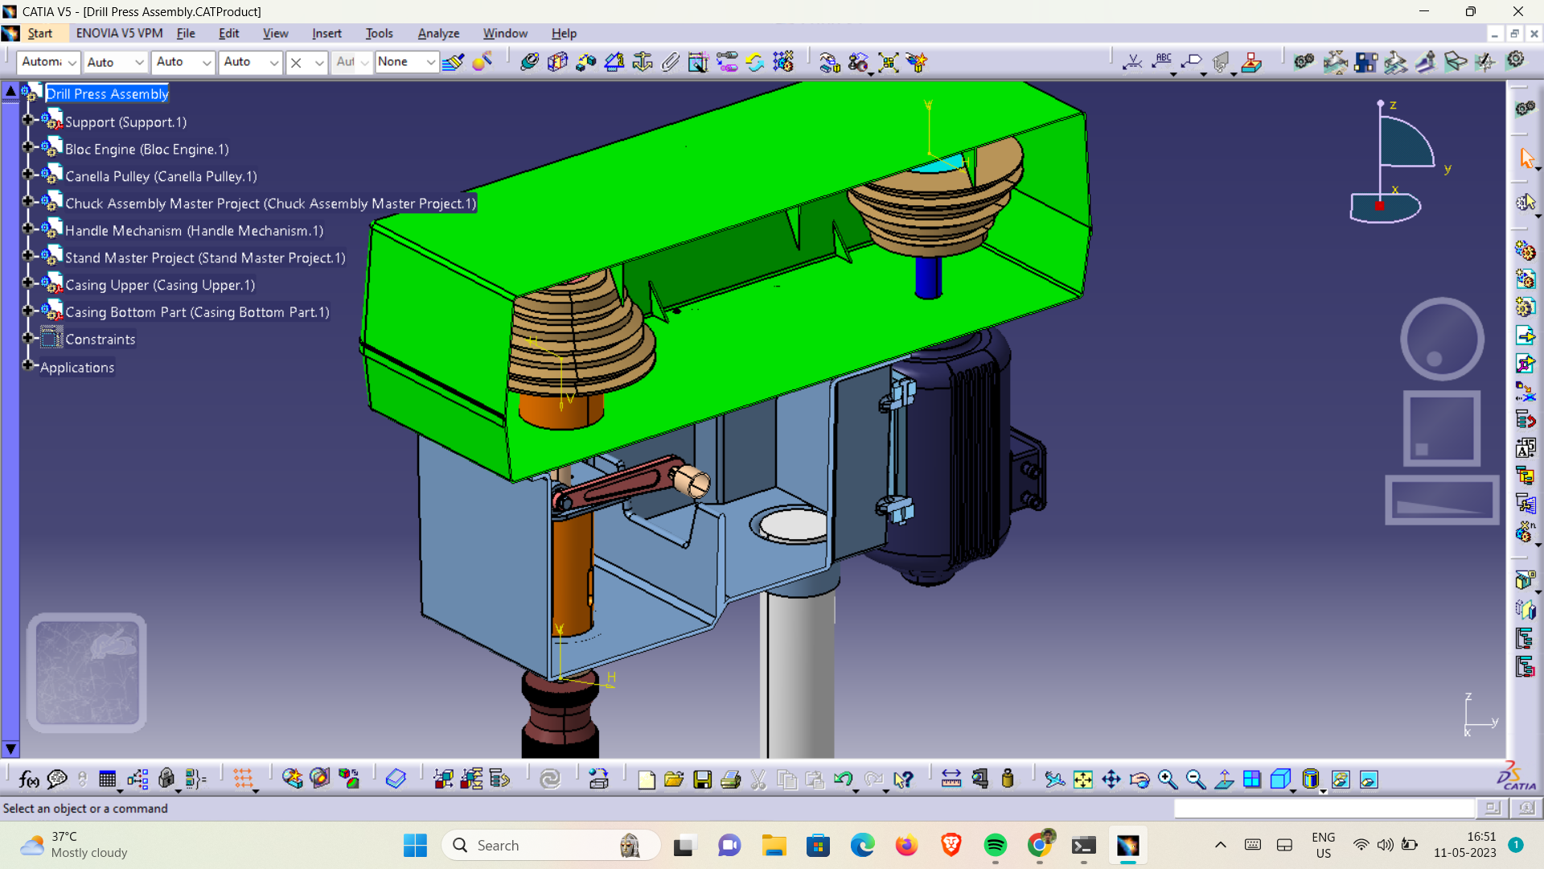Open the None dropdown in graphic properties
The width and height of the screenshot is (1544, 869).
tap(430, 62)
